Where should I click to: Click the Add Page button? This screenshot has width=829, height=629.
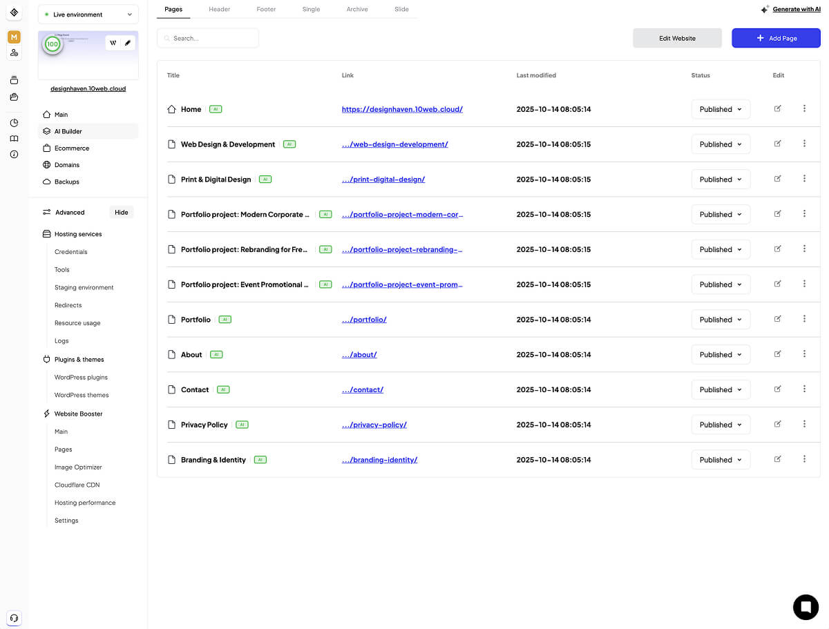pyautogui.click(x=776, y=39)
